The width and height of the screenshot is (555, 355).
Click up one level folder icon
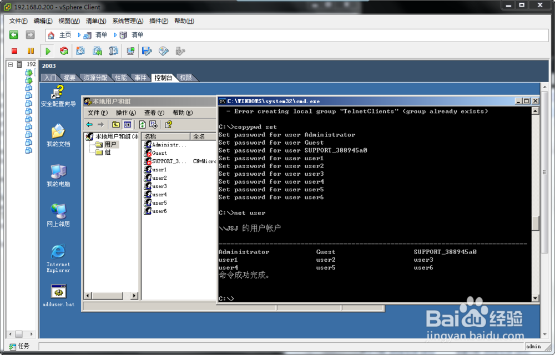coord(116,124)
